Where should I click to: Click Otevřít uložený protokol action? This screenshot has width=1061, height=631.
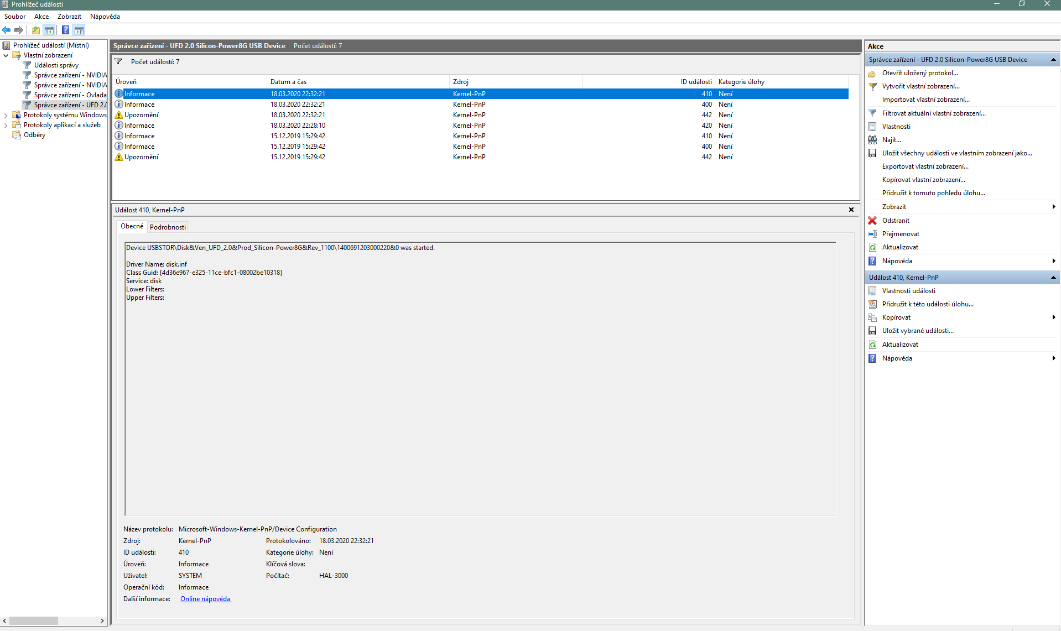[x=919, y=73]
